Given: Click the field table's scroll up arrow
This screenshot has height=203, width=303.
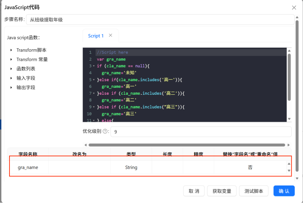Looking at the screenshot, I should pyautogui.click(x=289, y=164).
